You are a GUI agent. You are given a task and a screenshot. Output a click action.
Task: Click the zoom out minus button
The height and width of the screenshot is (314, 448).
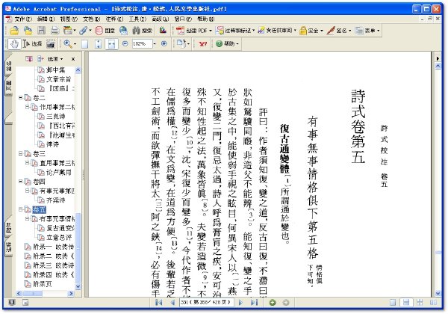click(x=125, y=44)
